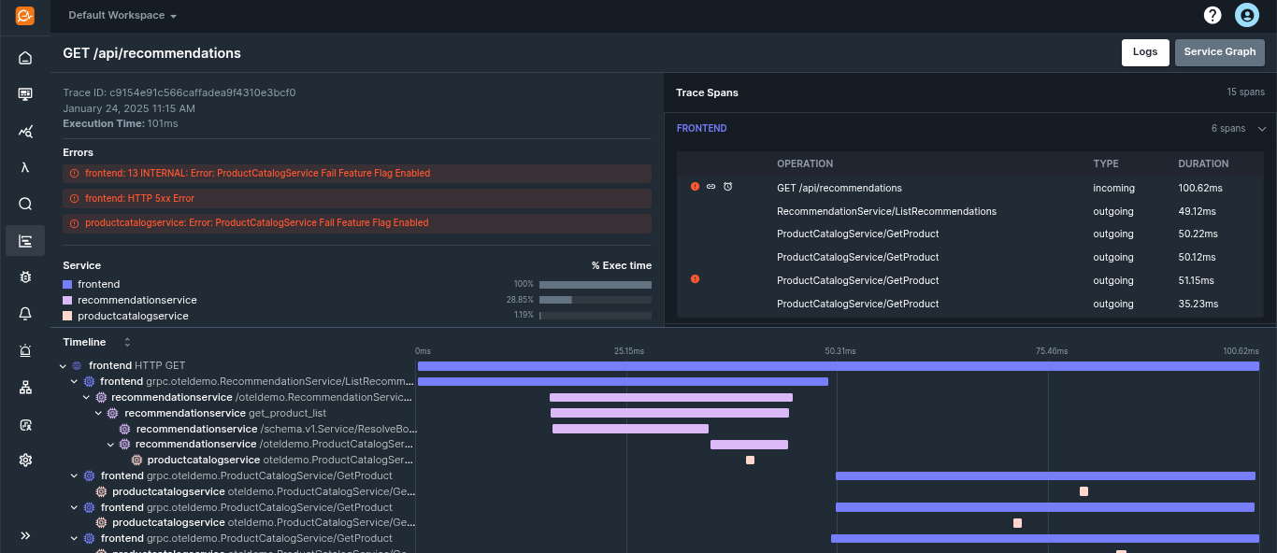
Task: Click the error icon on the 51.15ms span row
Action: 695,279
